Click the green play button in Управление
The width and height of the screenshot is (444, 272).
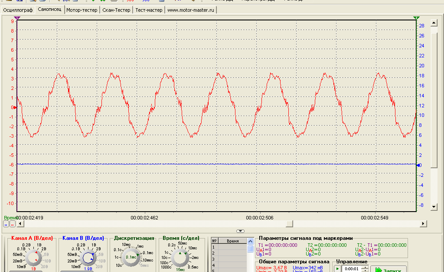[x=337, y=269]
